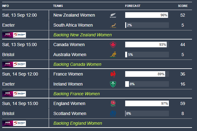
Task: Click the SCORE column header
Action: coord(183,6)
